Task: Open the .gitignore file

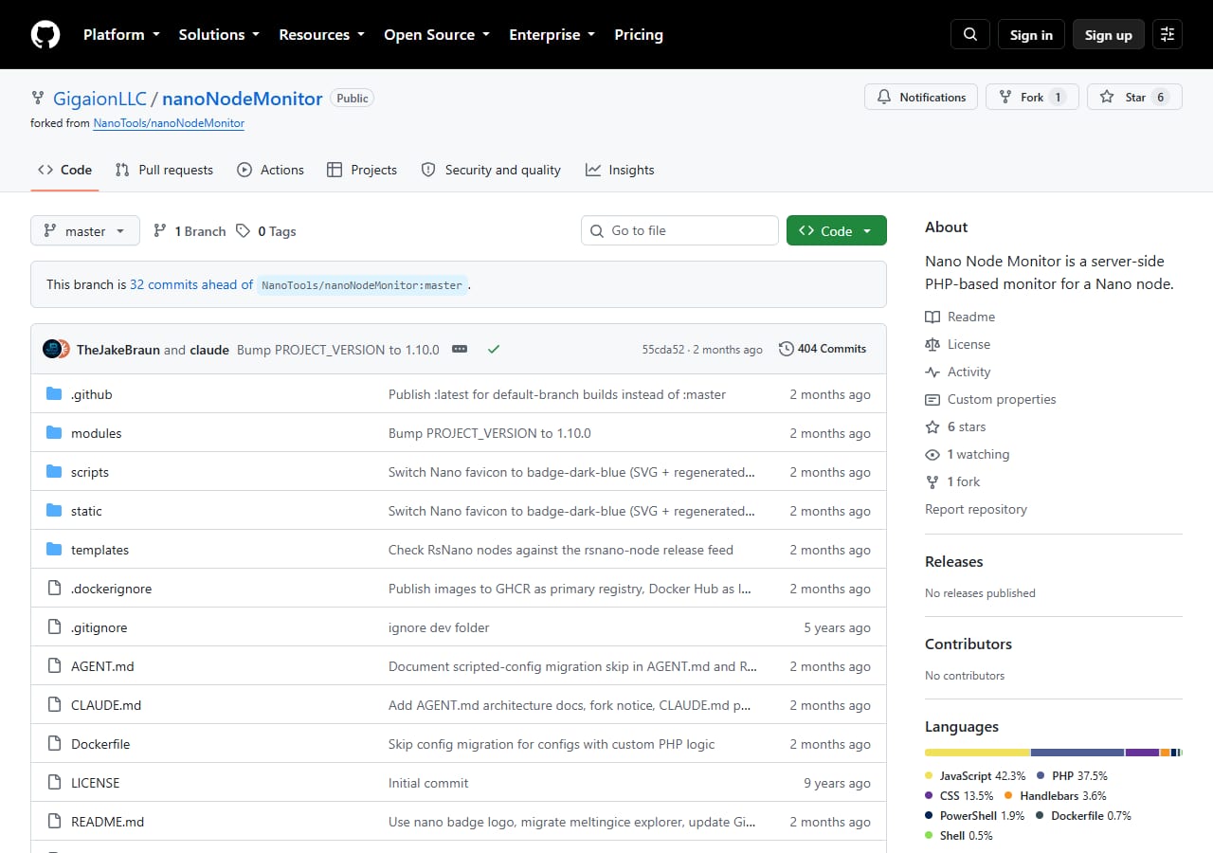Action: point(99,627)
